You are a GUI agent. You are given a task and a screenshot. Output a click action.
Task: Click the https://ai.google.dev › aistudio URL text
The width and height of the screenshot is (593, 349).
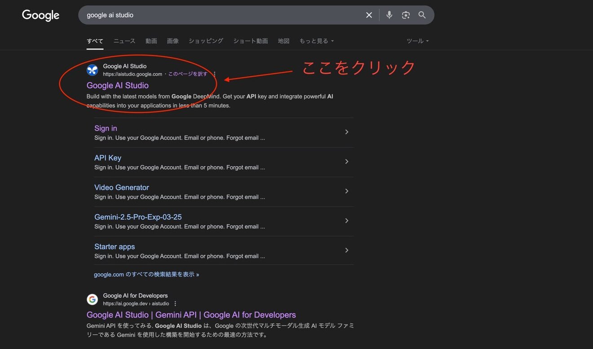pyautogui.click(x=136, y=304)
